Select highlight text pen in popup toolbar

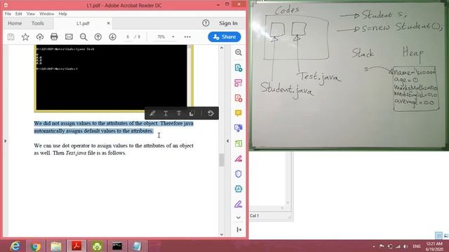tap(152, 113)
